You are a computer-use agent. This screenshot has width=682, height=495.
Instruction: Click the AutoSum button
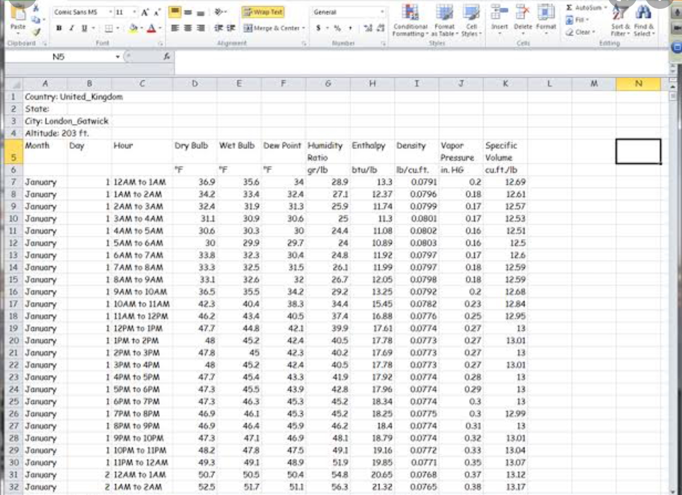click(586, 8)
